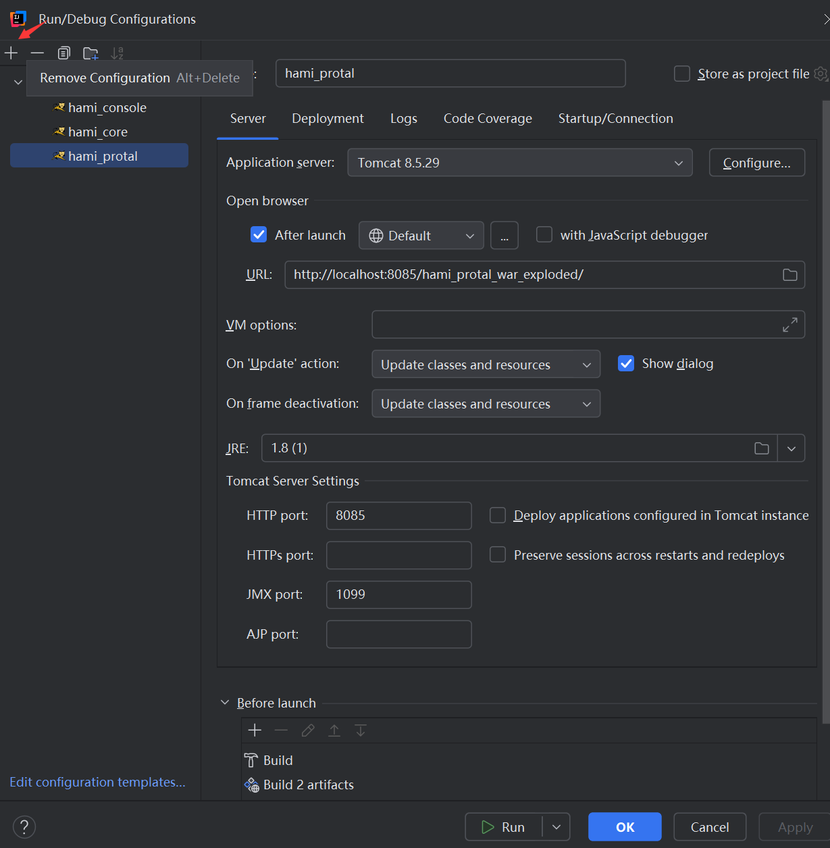Enable with JavaScript debugger checkbox
This screenshot has height=848, width=830.
coord(544,234)
